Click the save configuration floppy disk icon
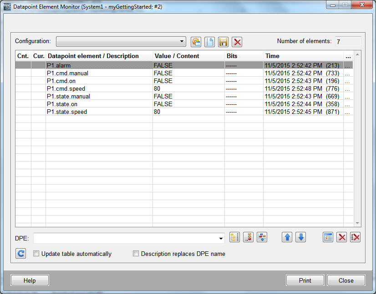This screenshot has width=376, height=294. tap(223, 42)
